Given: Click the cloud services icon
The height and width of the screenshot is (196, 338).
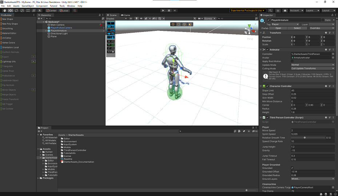Looking at the screenshot, I should [x=285, y=11].
